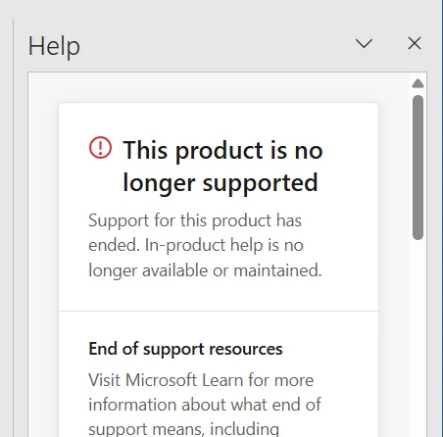443x437 pixels.
Task: Click the vertical scrollbar thumb
Action: pos(418,168)
